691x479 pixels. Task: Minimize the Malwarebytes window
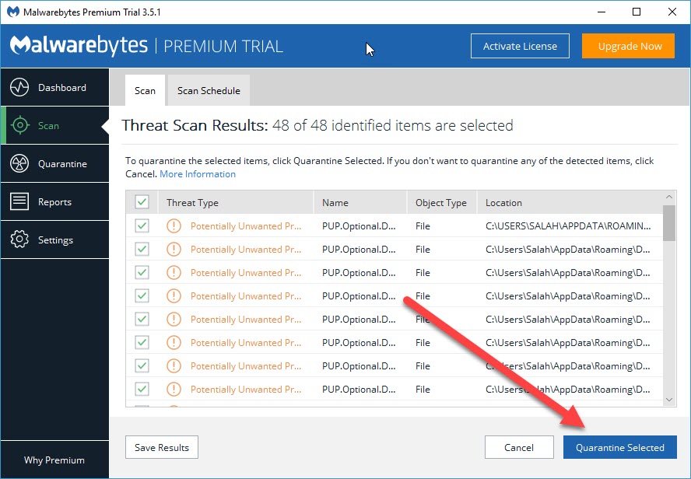[x=602, y=12]
